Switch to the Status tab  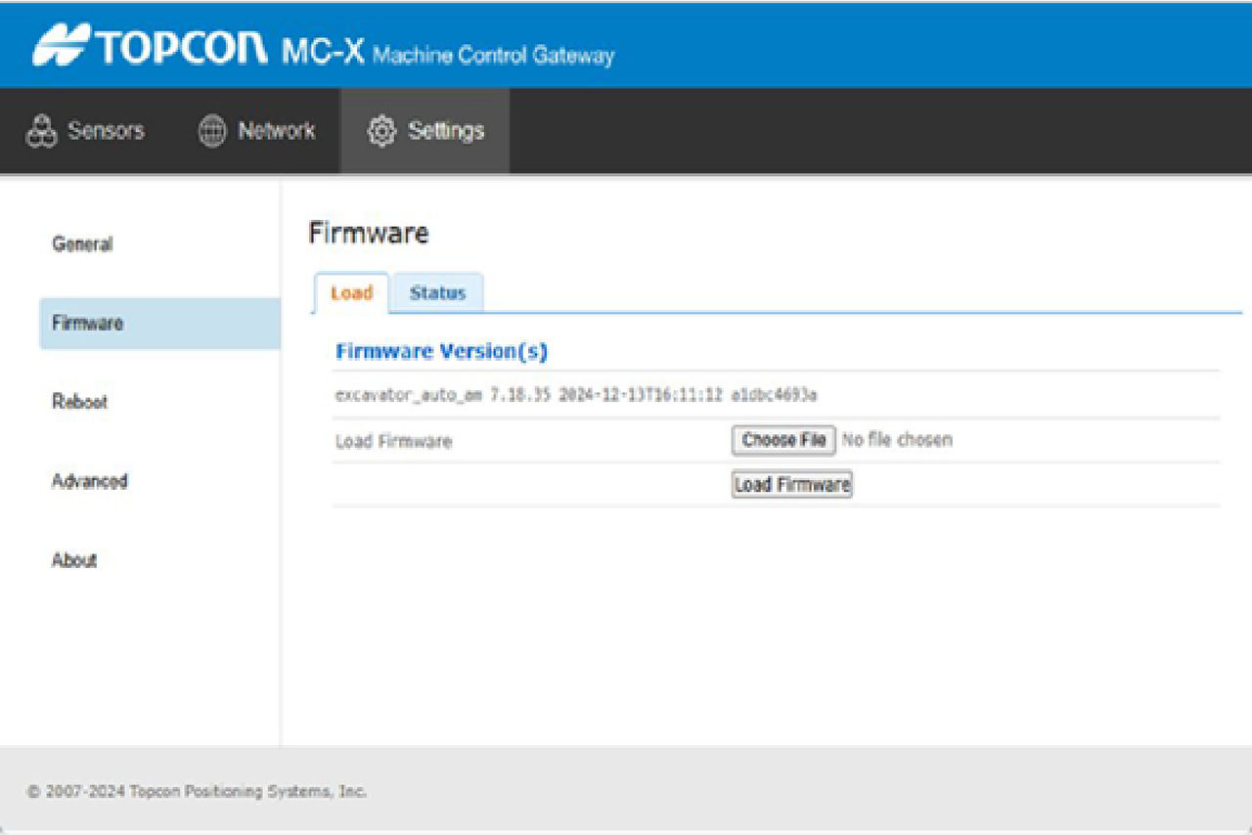[437, 293]
